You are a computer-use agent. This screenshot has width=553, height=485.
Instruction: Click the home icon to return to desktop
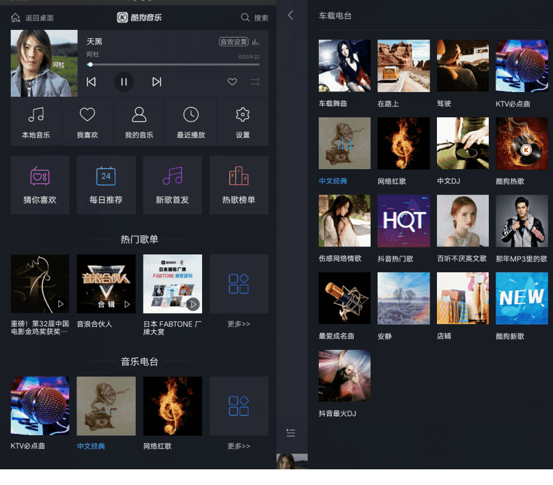click(16, 18)
